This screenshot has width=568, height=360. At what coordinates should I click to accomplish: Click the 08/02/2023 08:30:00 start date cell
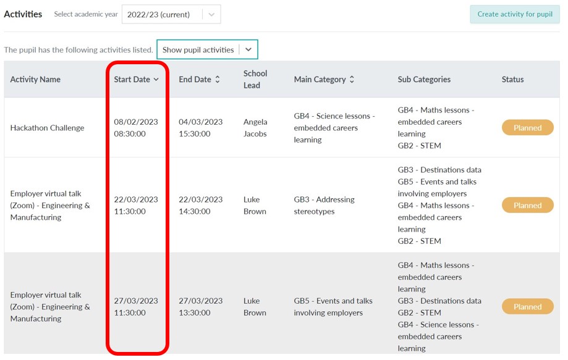[x=136, y=128]
